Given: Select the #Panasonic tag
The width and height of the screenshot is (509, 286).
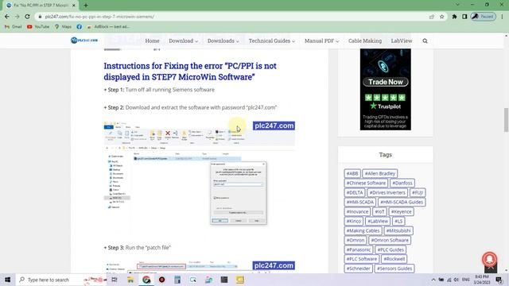Looking at the screenshot, I should [359, 249].
